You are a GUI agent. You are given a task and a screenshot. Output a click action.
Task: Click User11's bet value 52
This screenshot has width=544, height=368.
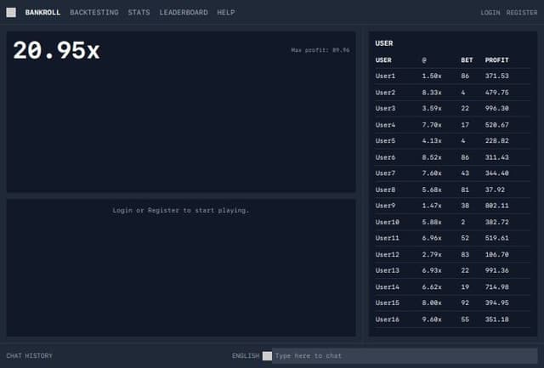tap(465, 238)
